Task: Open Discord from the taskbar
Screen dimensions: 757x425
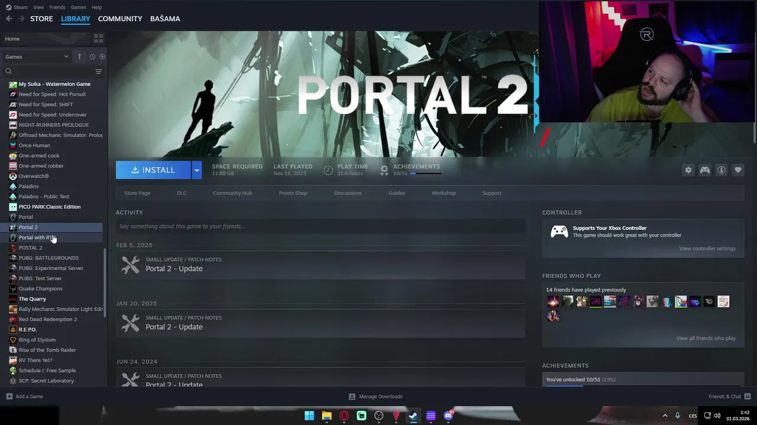Action: click(448, 416)
